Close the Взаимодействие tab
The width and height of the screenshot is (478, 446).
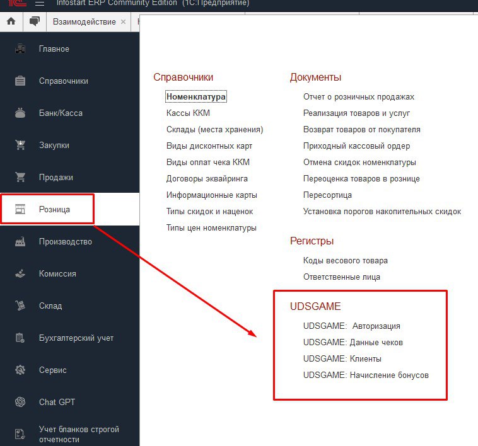[x=123, y=21]
